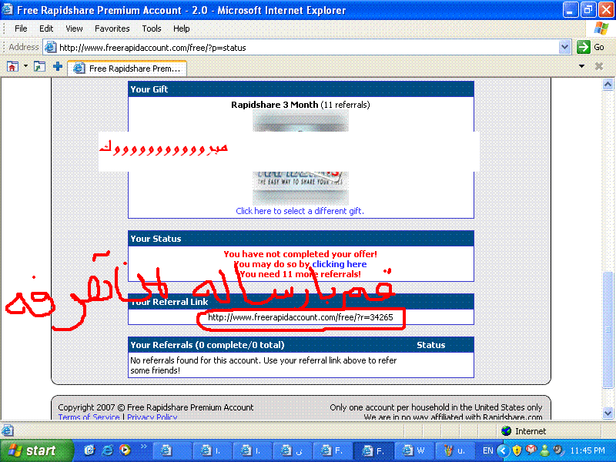616x462 pixels.
Task: Switch to the active 'F.' taskbar window button
Action: pos(373,450)
